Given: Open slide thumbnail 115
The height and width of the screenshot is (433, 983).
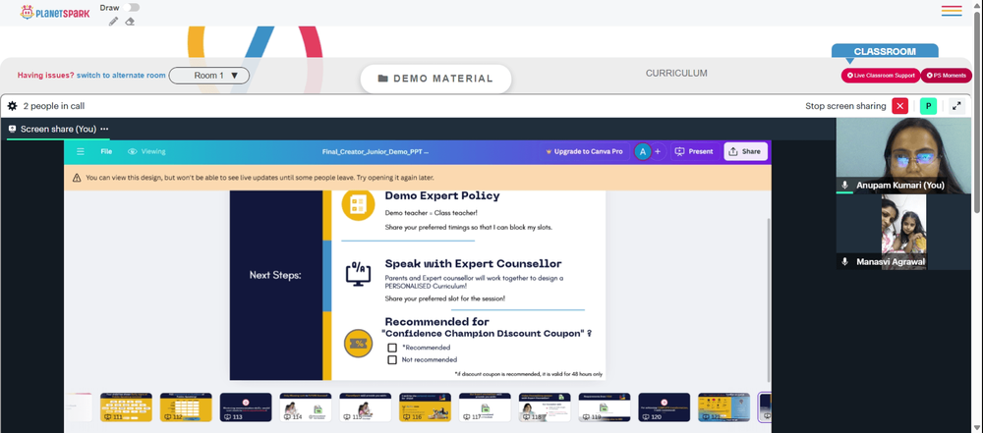Looking at the screenshot, I should (x=366, y=407).
